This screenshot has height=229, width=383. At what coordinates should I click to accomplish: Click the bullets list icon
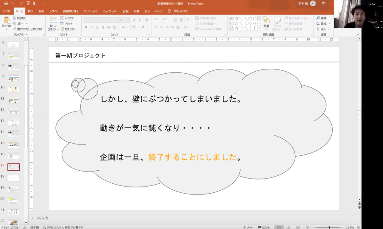(x=156, y=20)
